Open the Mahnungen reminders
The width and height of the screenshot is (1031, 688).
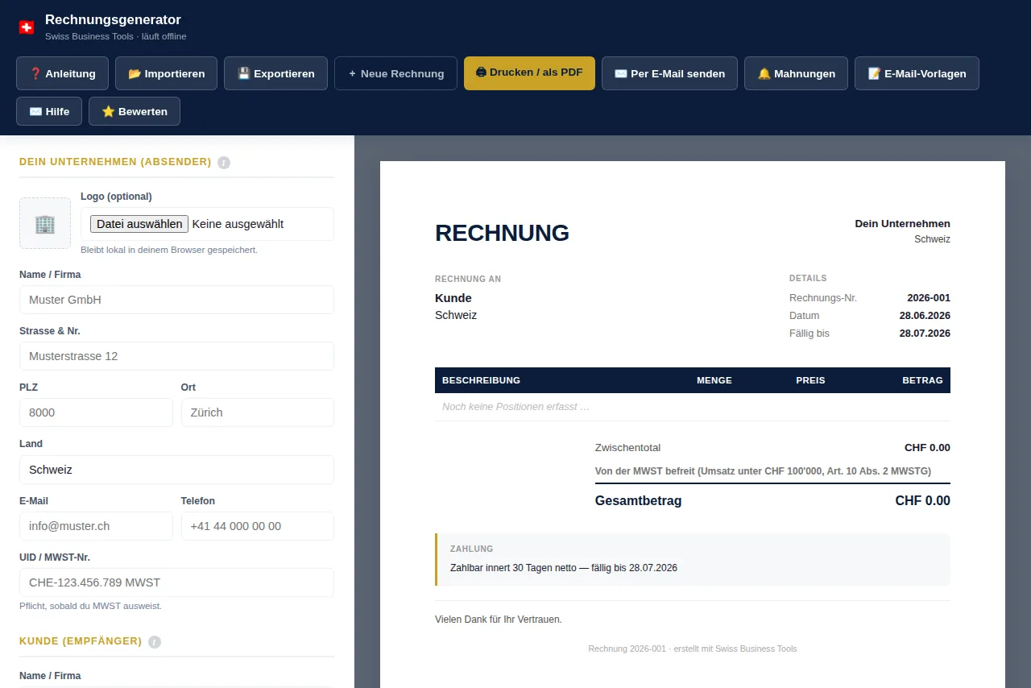coord(796,73)
